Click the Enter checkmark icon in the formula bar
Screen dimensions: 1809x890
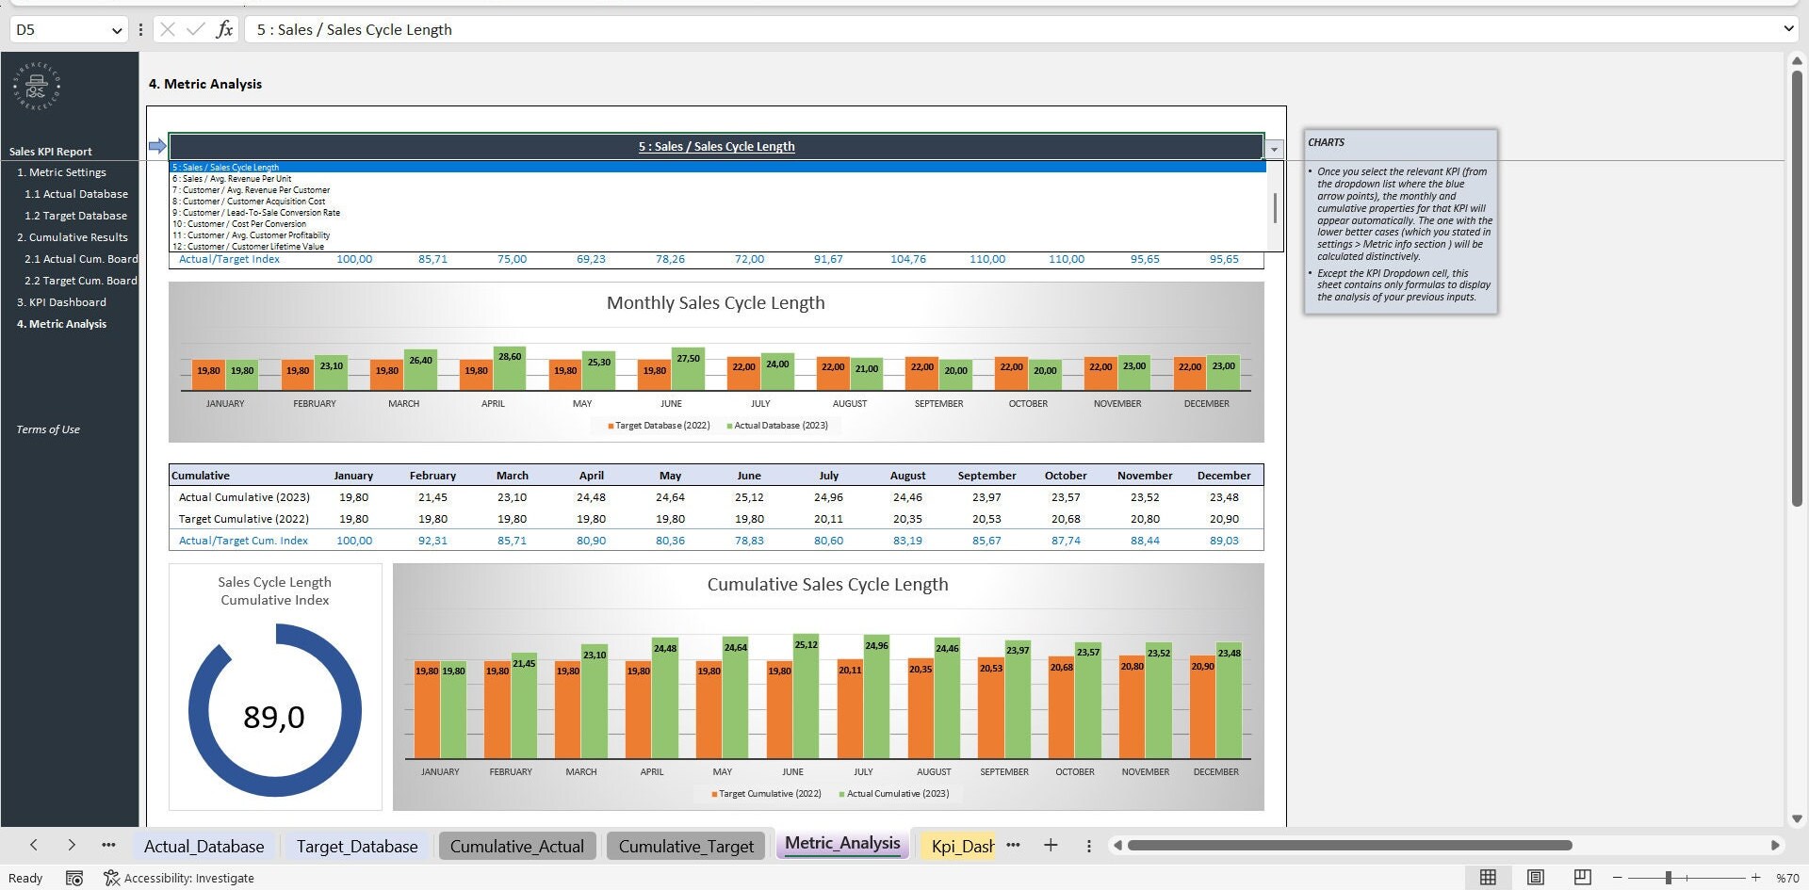tap(195, 29)
